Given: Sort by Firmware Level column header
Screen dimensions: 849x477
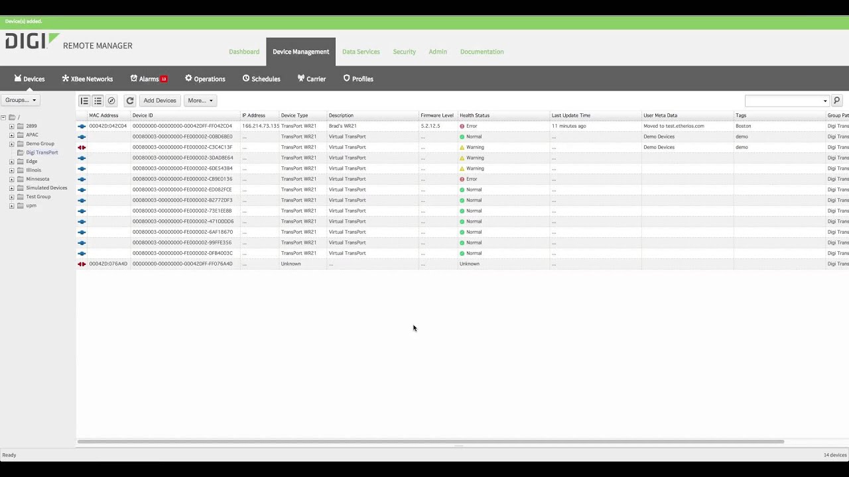Looking at the screenshot, I should (438, 115).
